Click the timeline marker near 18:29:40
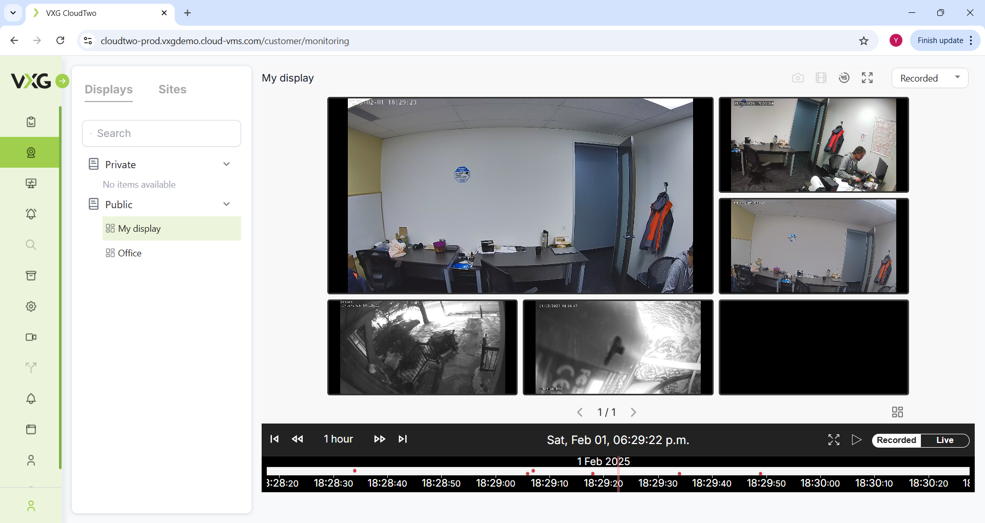 679,473
